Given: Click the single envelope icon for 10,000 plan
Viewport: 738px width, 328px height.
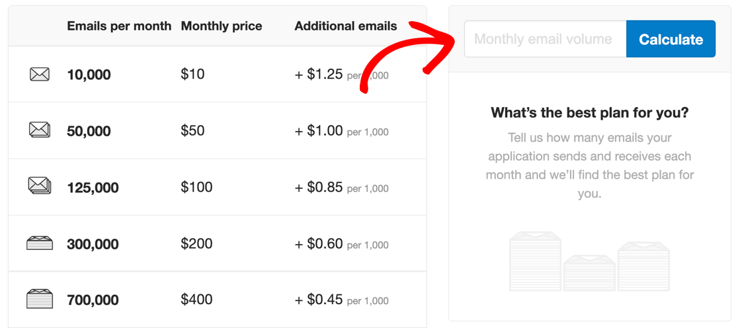Looking at the screenshot, I should [40, 74].
